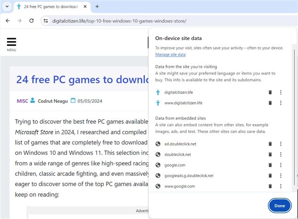This screenshot has width=298, height=219.
Task: Open the hamburger MENU on the page
Action: click(11, 45)
